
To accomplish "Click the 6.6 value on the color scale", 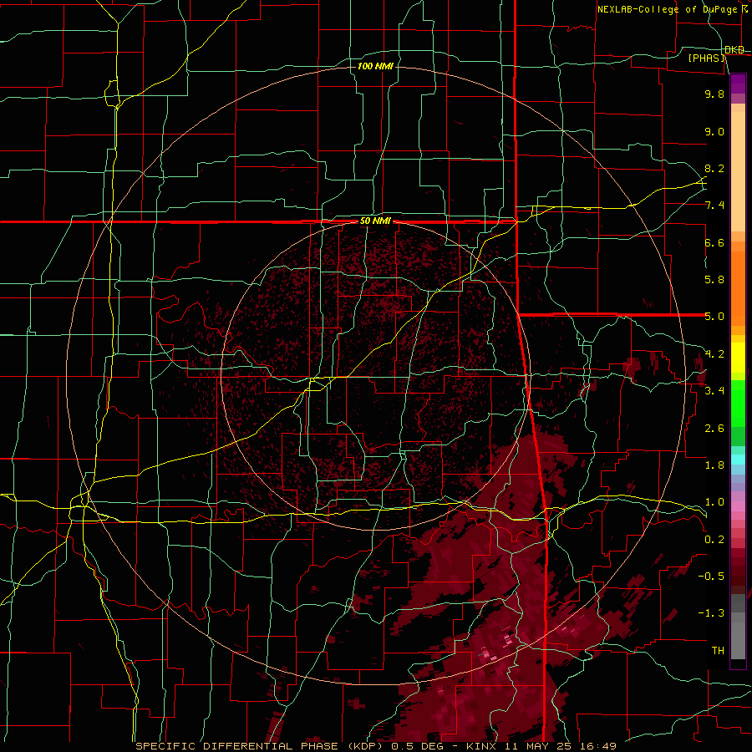I will pos(714,242).
